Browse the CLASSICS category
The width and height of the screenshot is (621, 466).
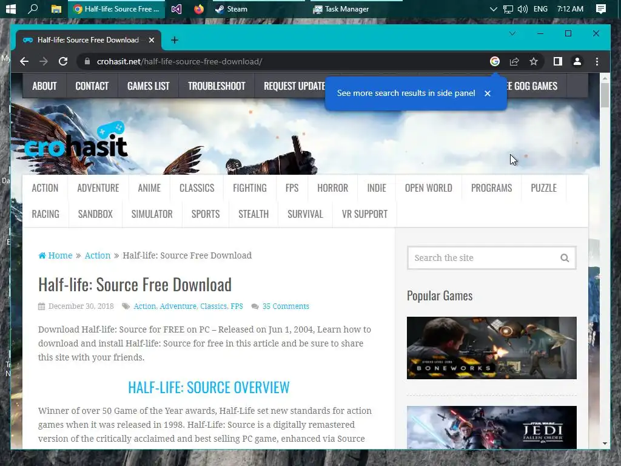tap(197, 188)
